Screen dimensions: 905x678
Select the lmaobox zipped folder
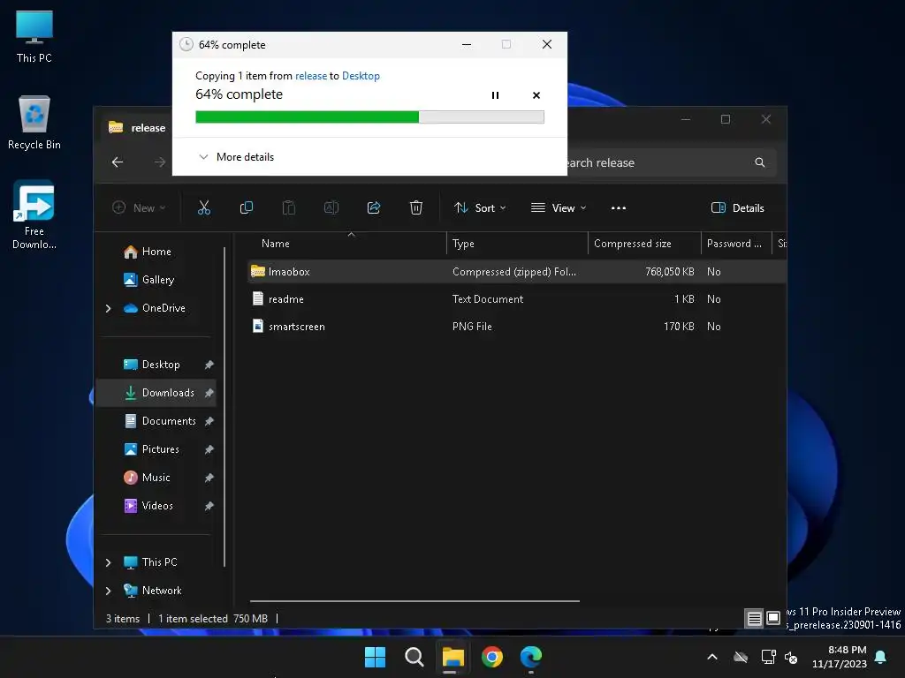tap(516, 272)
